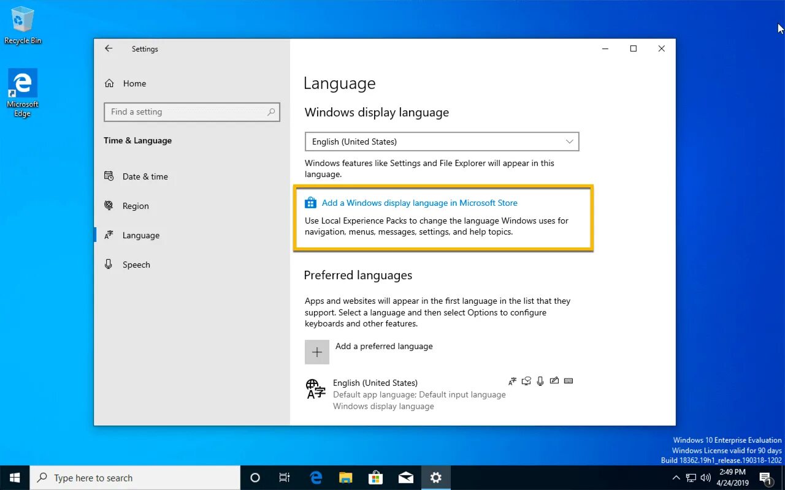Open the Recycle Bin desktop icon
Image resolution: width=785 pixels, height=490 pixels.
[23, 26]
